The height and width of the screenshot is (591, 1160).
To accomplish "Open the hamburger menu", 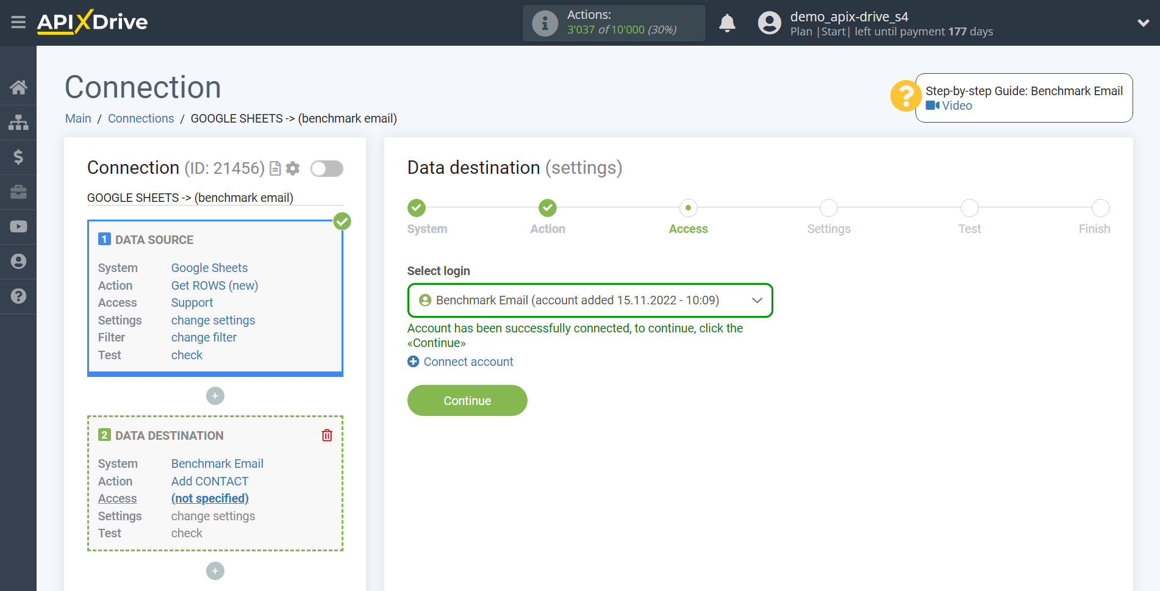I will 18,23.
